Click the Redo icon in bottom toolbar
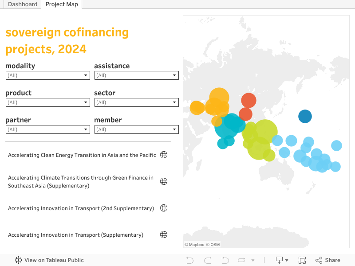This screenshot has height=266, width=355. pos(208,260)
